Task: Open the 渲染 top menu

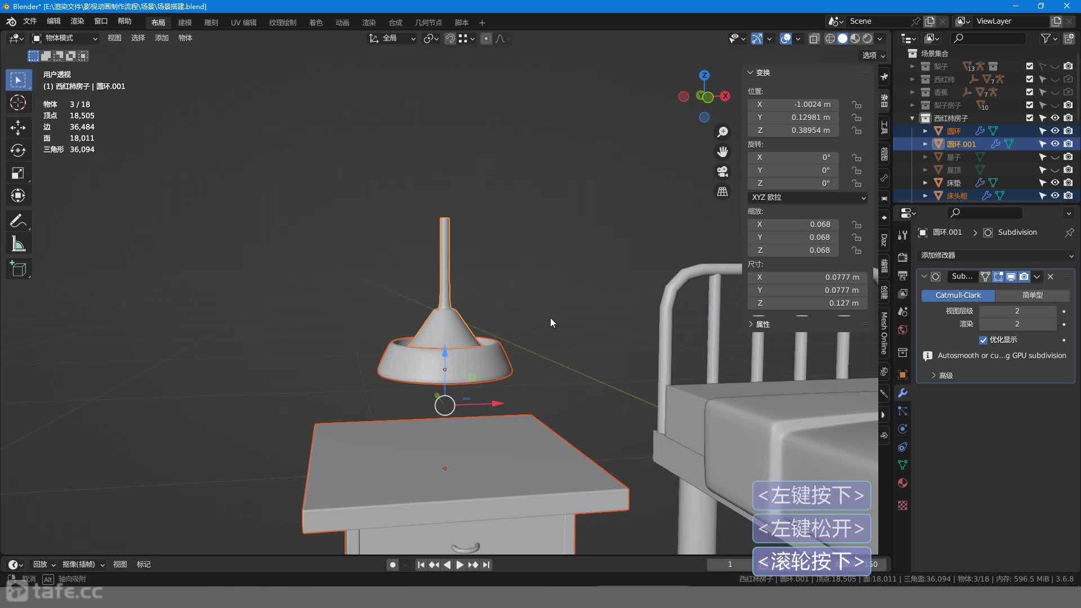Action: click(x=77, y=21)
